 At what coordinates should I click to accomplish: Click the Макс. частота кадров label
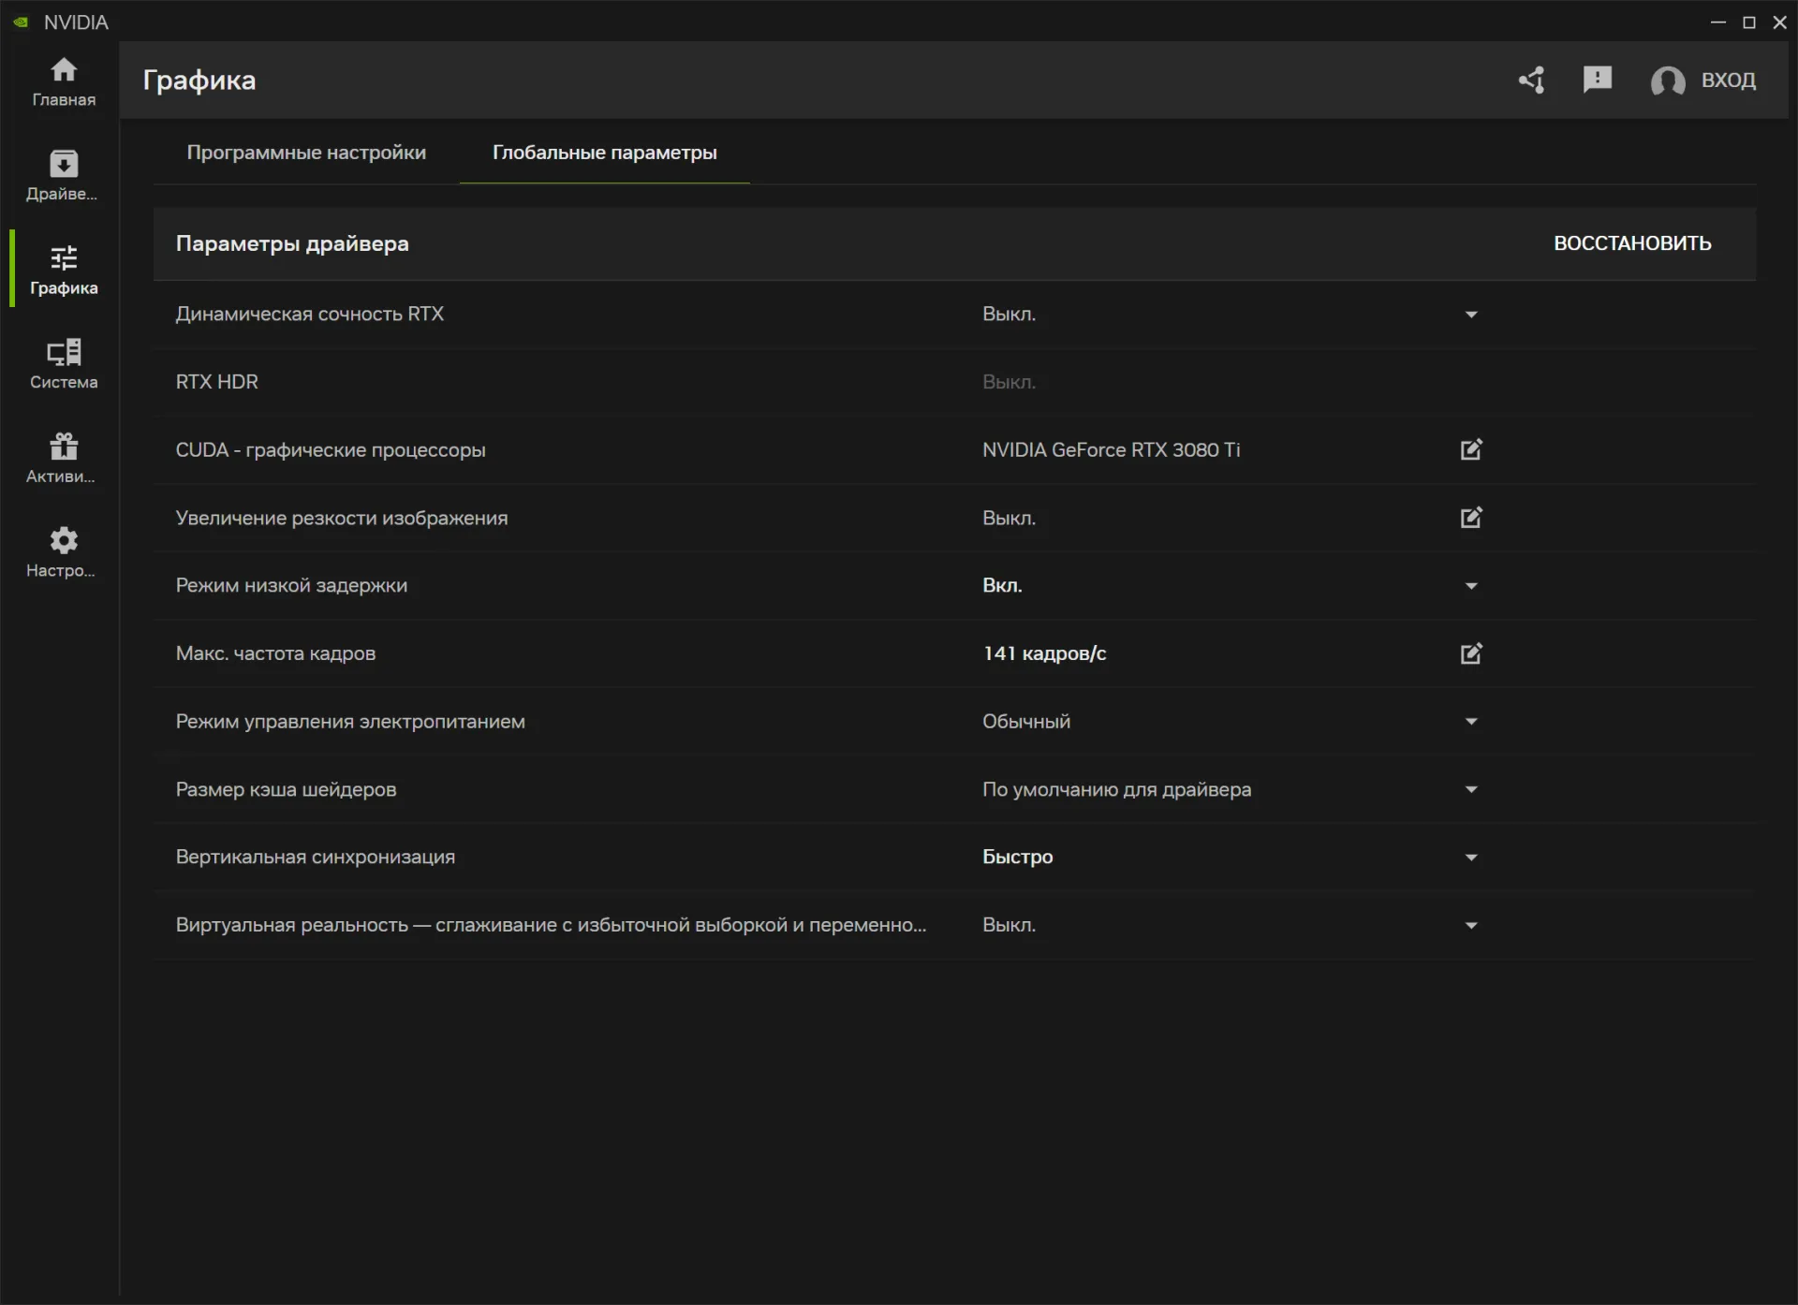coord(275,653)
